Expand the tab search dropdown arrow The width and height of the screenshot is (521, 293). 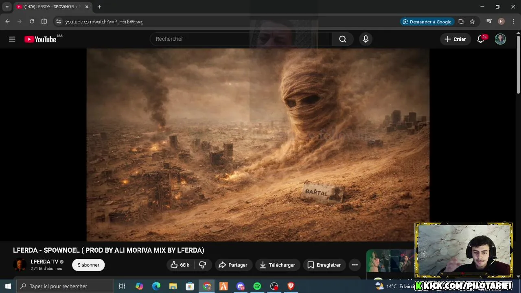(x=7, y=7)
